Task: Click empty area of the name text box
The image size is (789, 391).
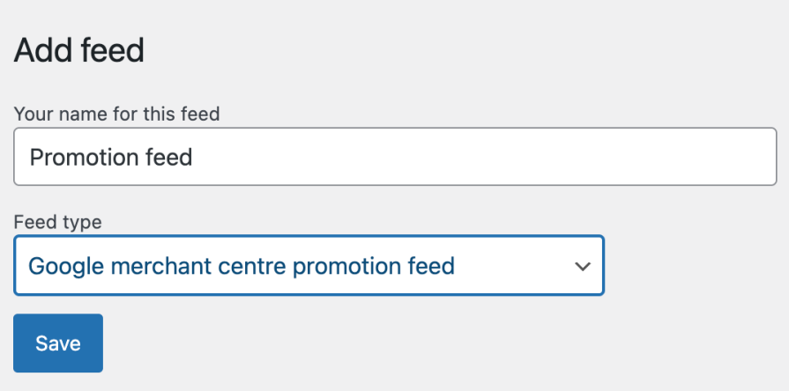Action: [x=494, y=158]
